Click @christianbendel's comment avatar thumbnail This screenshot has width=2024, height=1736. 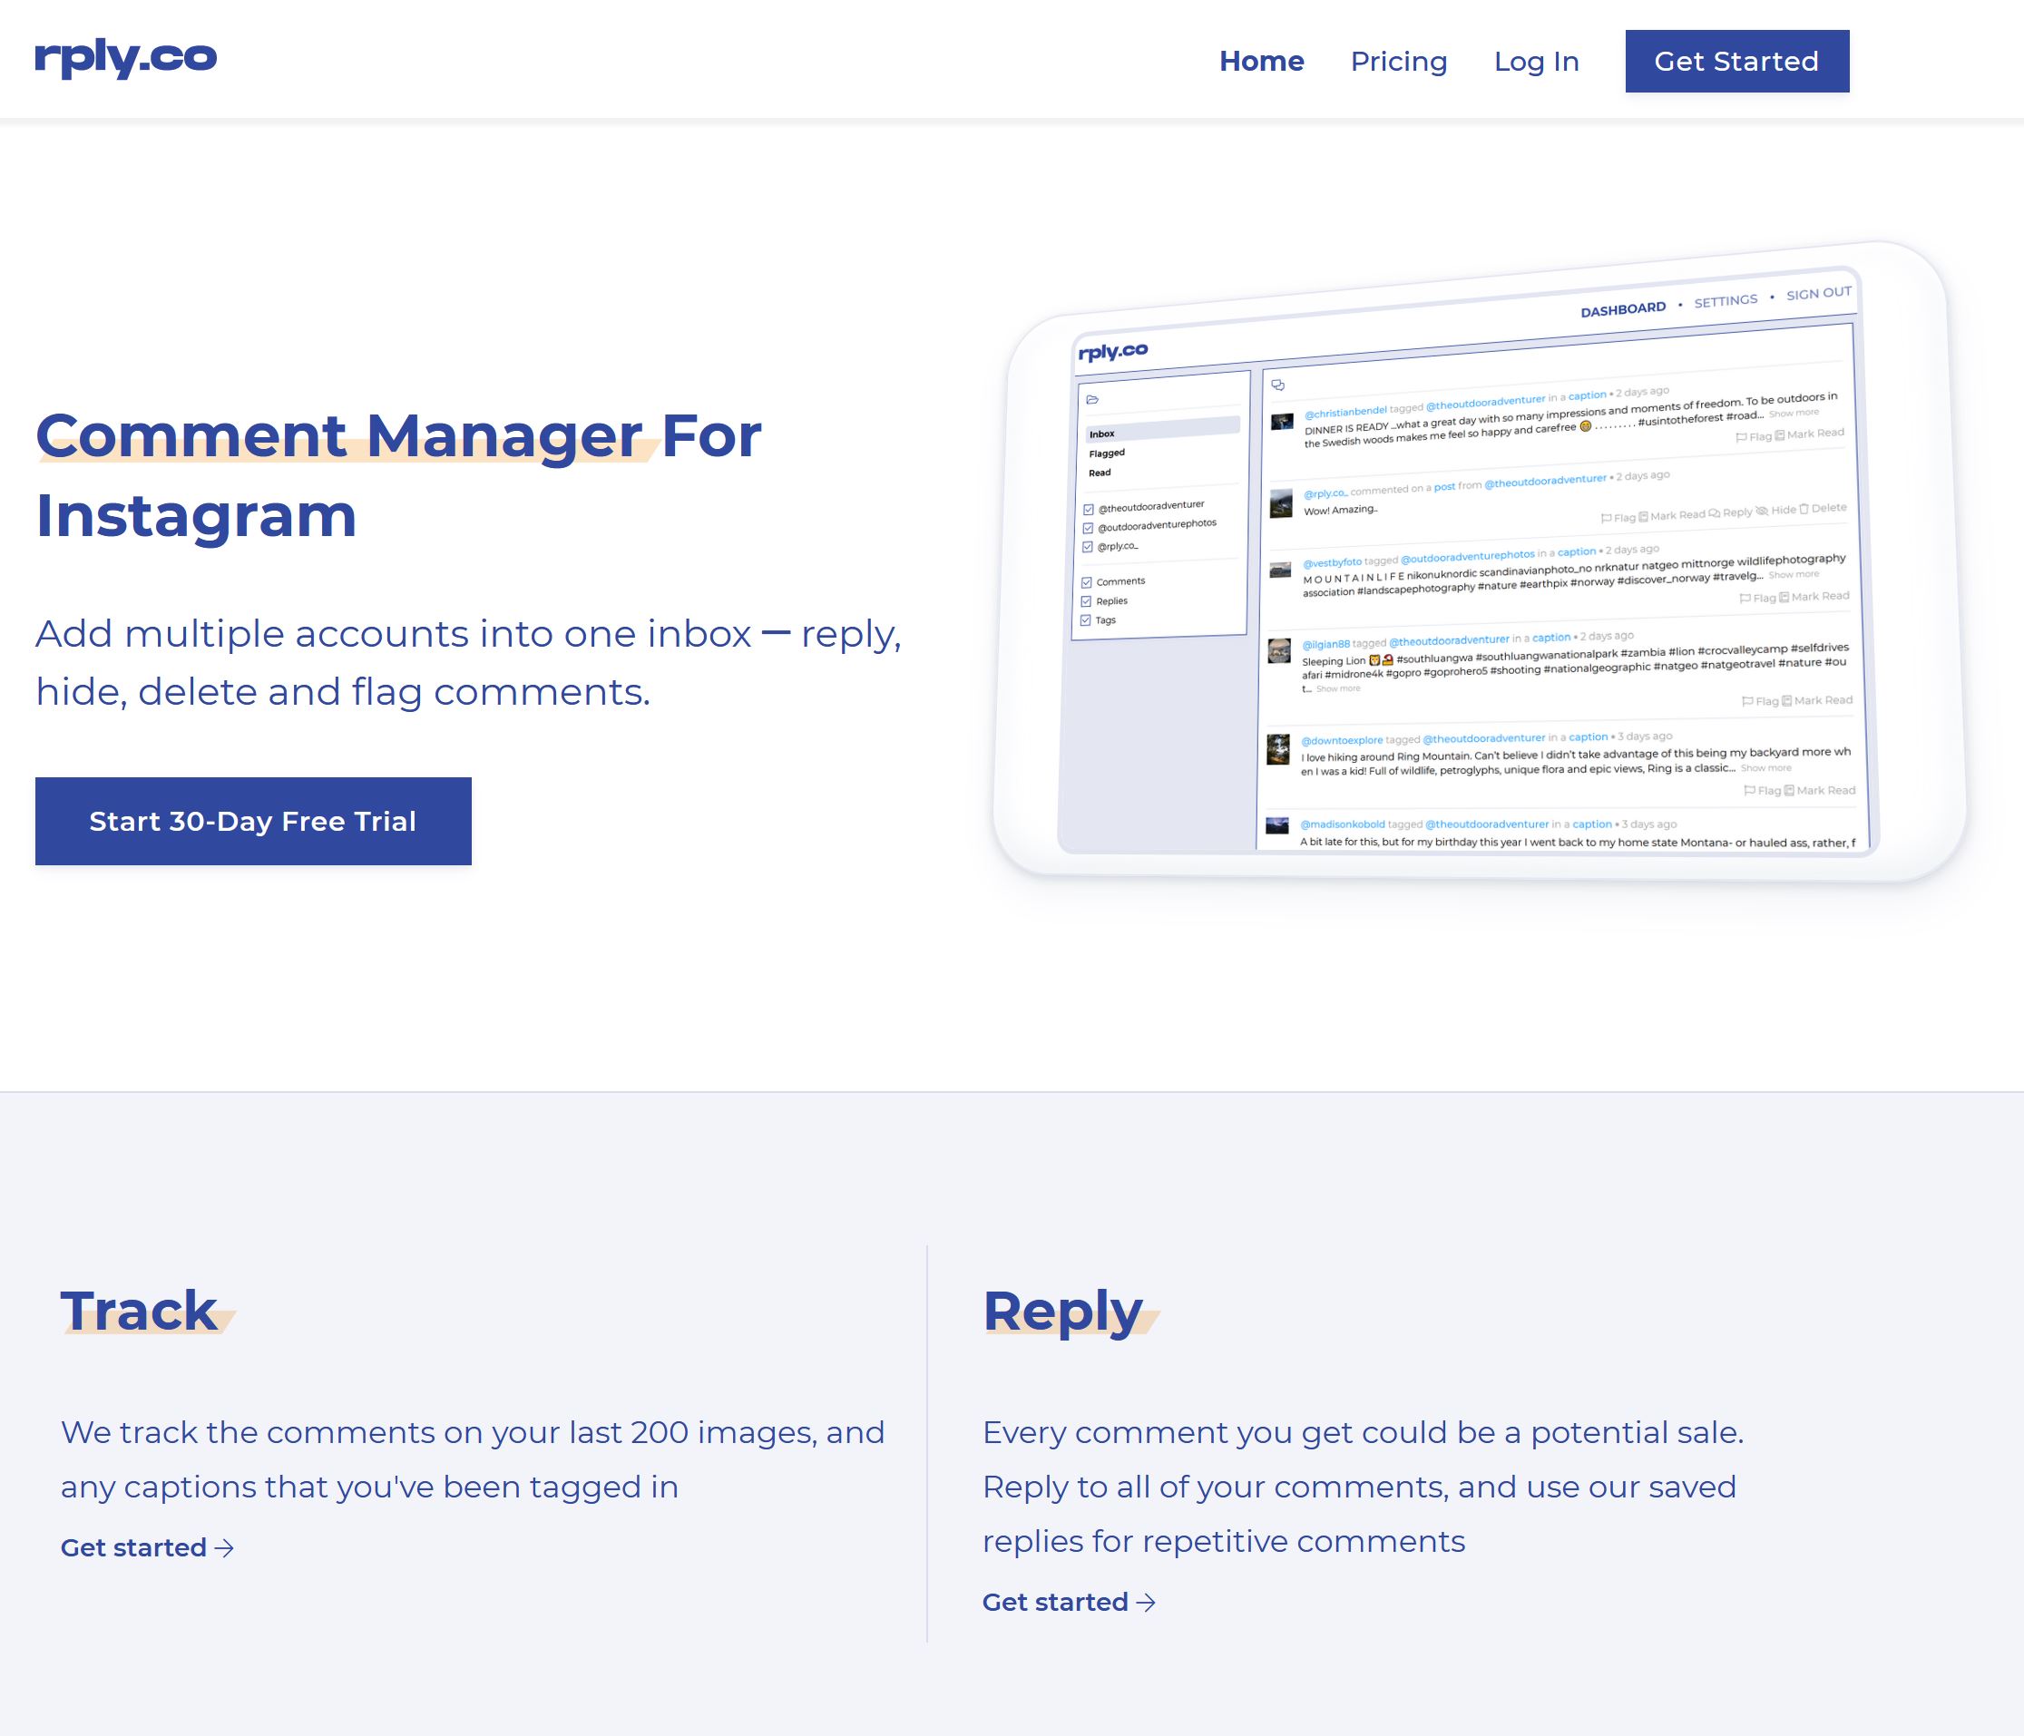[x=1282, y=422]
